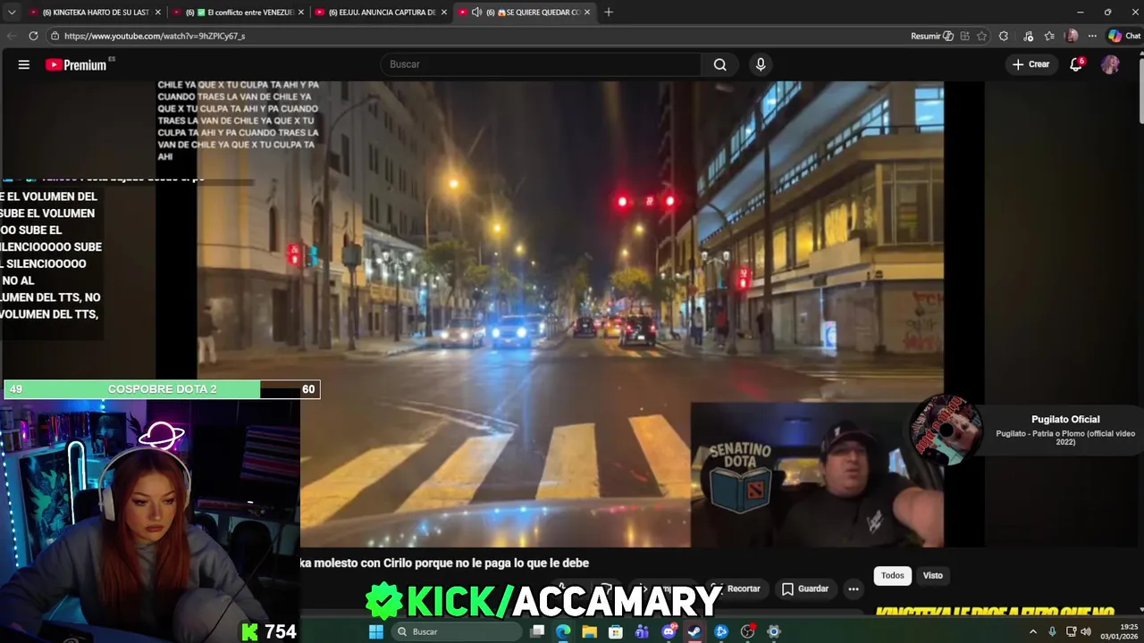Click the Crear button

(1030, 64)
